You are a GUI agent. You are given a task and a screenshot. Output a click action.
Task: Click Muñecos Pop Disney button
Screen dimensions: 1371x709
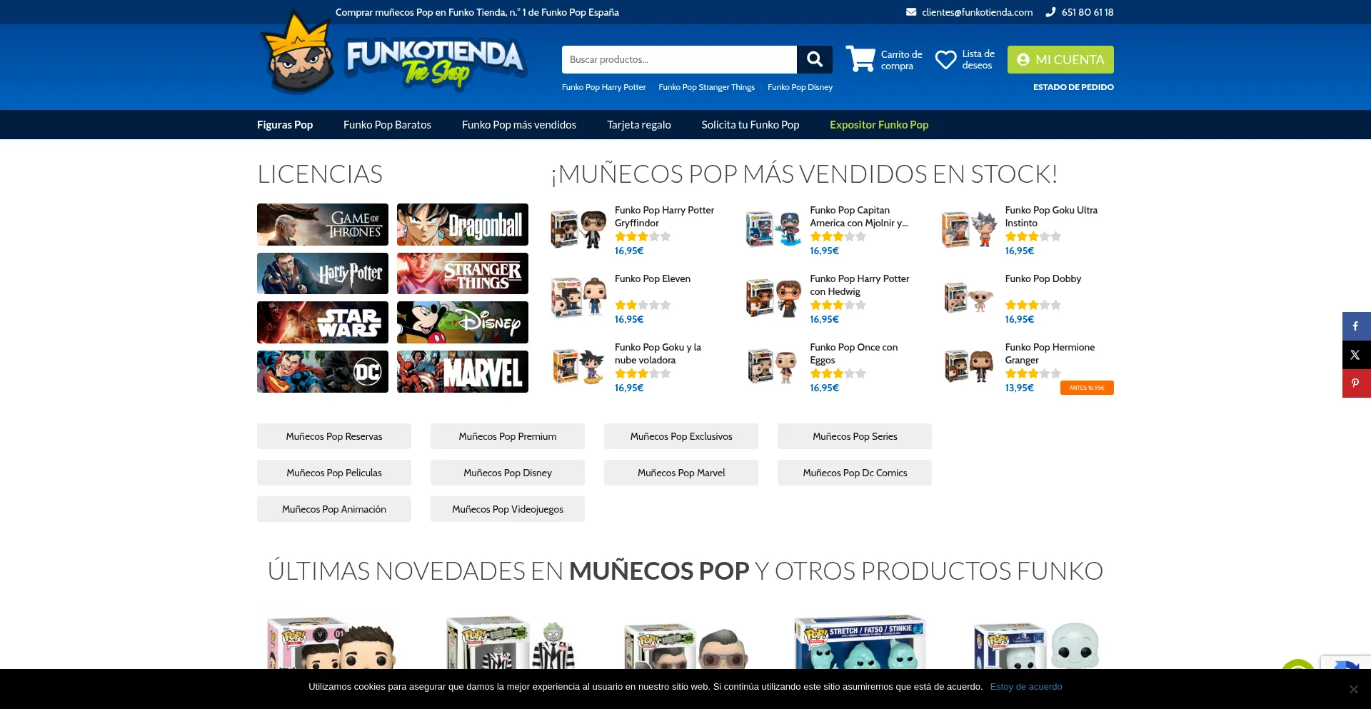click(x=508, y=473)
